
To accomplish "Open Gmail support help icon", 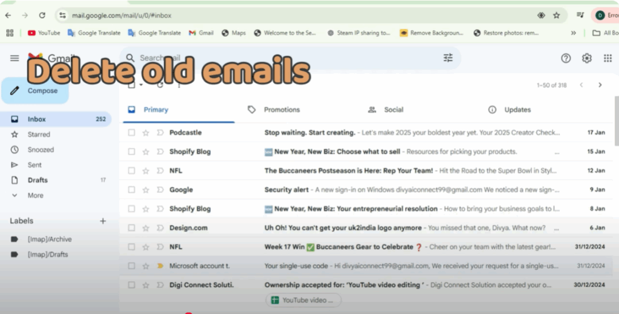I will click(x=566, y=58).
